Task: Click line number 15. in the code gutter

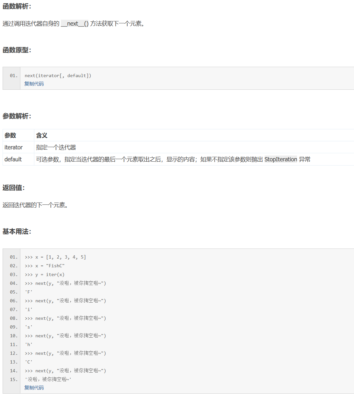Action: coord(14,379)
